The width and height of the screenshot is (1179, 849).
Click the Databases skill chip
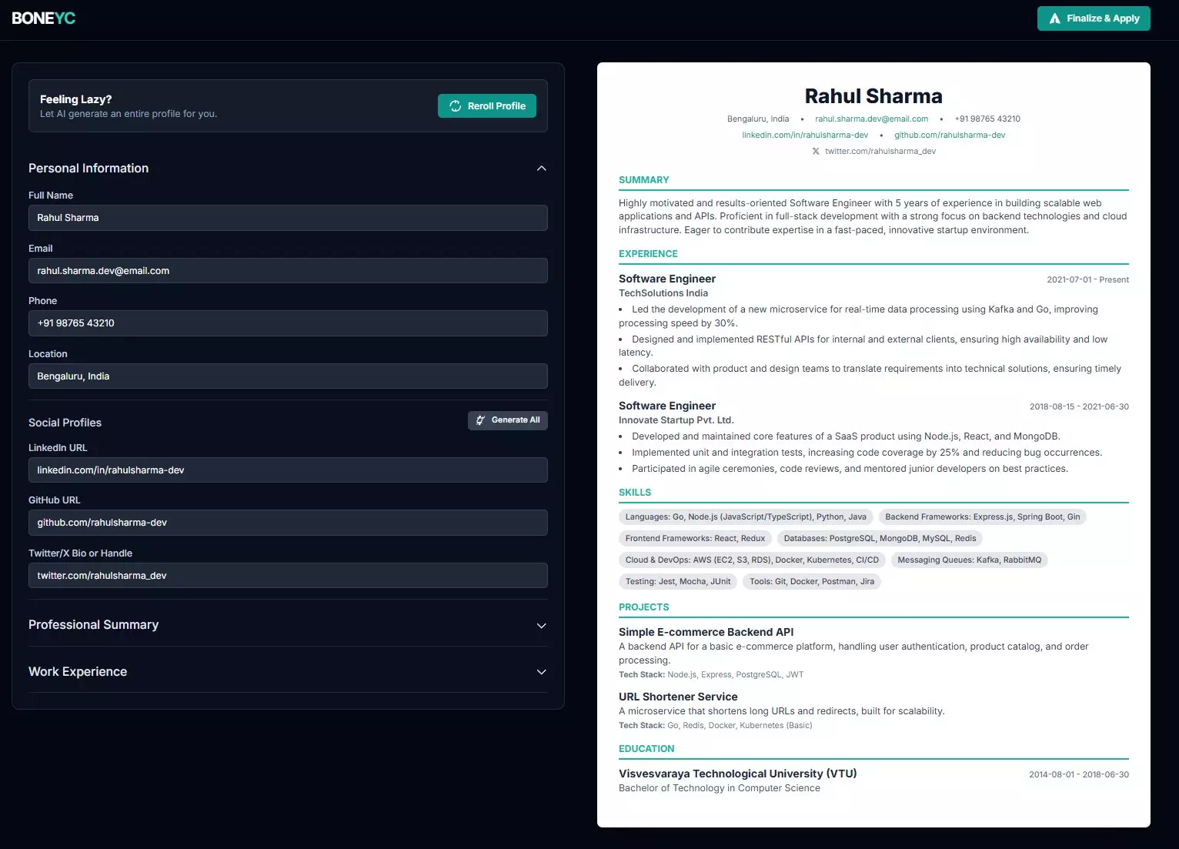(x=880, y=539)
